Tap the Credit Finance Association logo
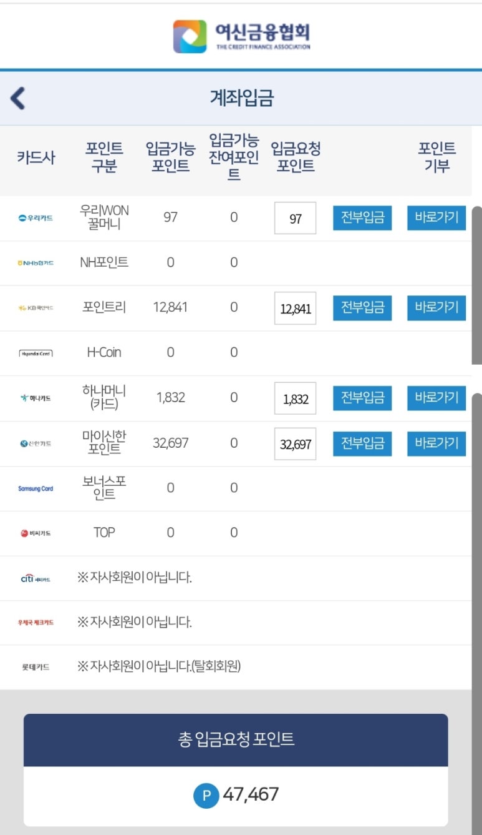Image resolution: width=482 pixels, height=835 pixels. pos(241,36)
